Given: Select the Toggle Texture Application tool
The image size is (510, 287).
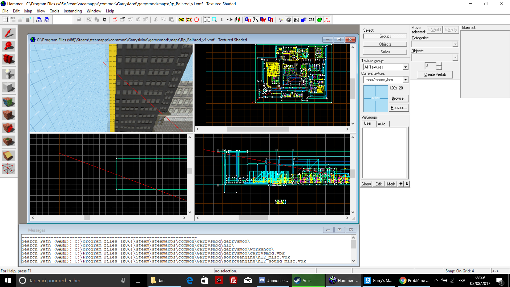Looking at the screenshot, I should pos(9,102).
